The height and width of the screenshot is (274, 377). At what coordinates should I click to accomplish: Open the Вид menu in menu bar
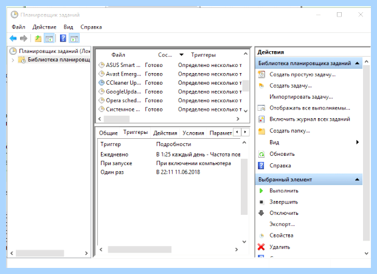click(x=68, y=27)
